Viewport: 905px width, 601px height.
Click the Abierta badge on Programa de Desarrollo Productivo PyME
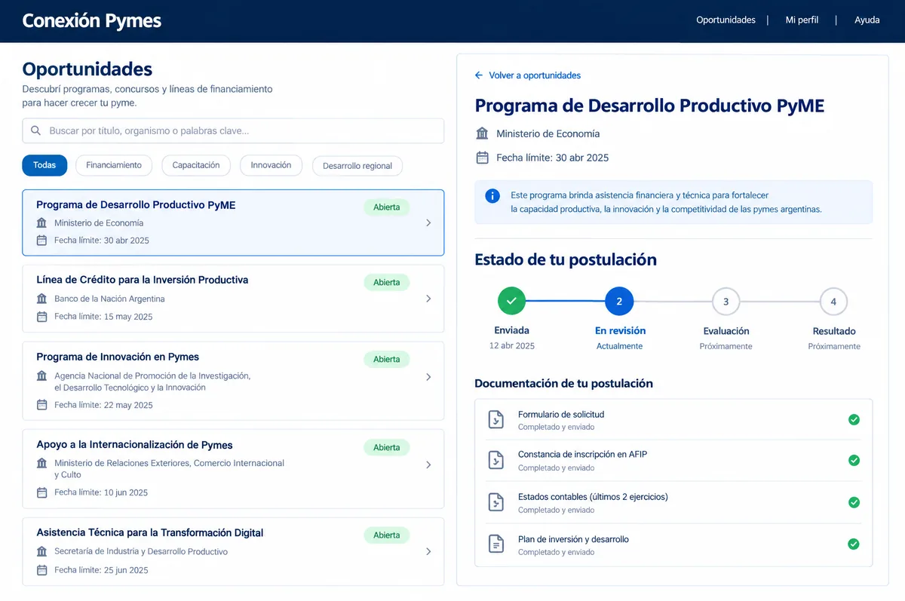[387, 207]
